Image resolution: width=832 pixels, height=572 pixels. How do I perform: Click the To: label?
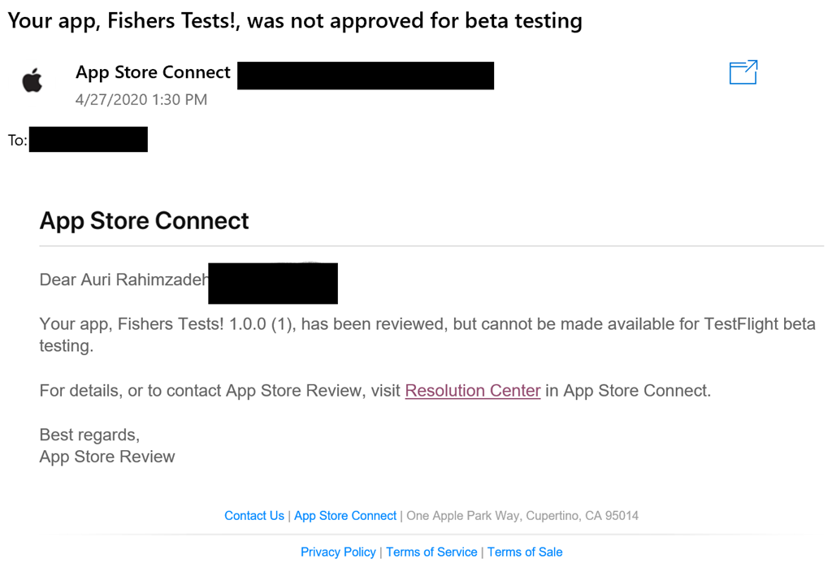[x=18, y=141]
